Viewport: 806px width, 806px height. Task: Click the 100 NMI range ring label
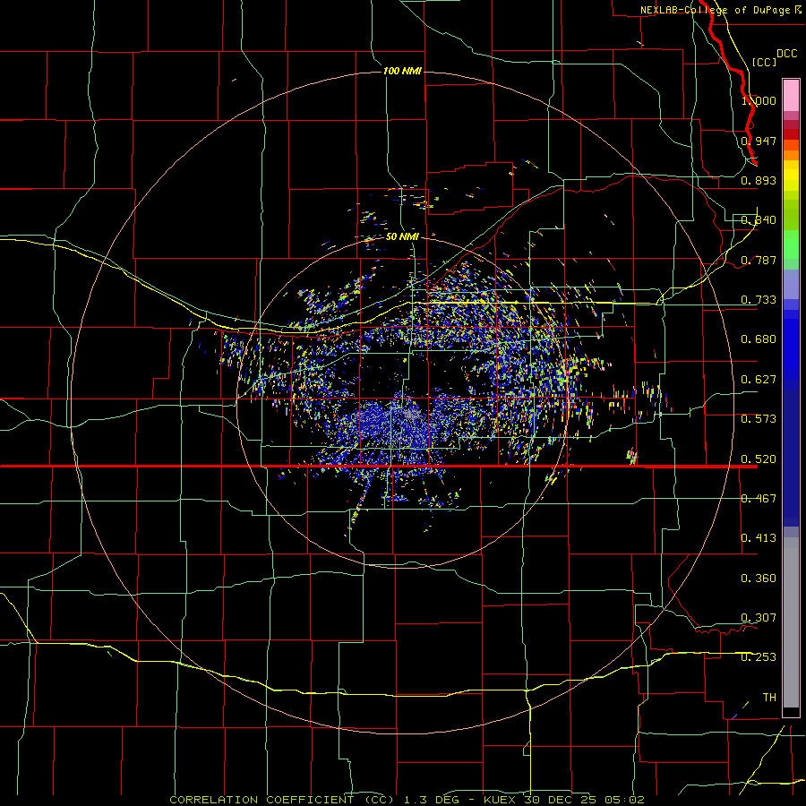(402, 71)
